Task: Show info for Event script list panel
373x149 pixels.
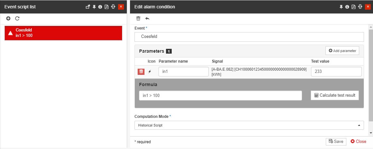Action: tap(100, 7)
